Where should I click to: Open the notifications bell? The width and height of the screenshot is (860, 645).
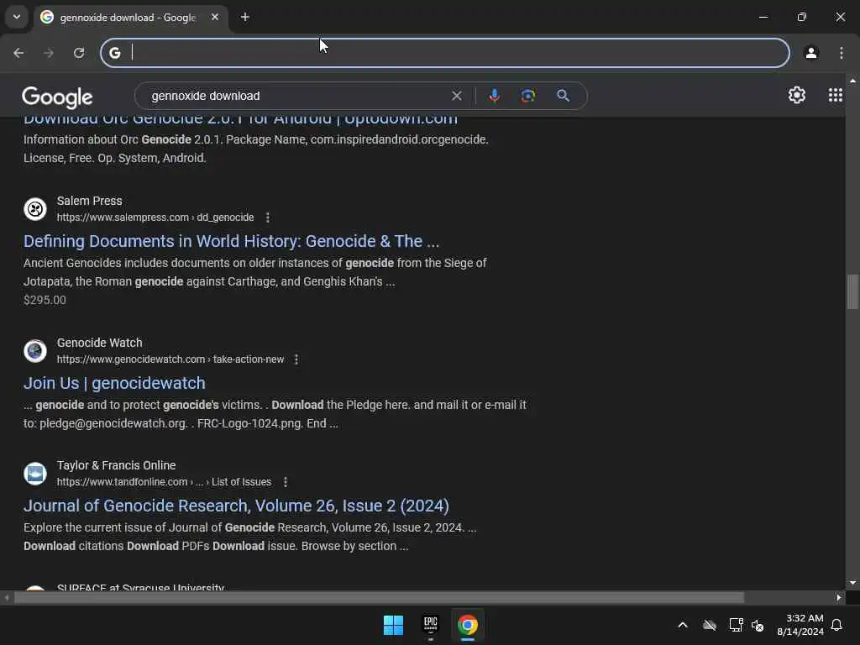coord(837,625)
